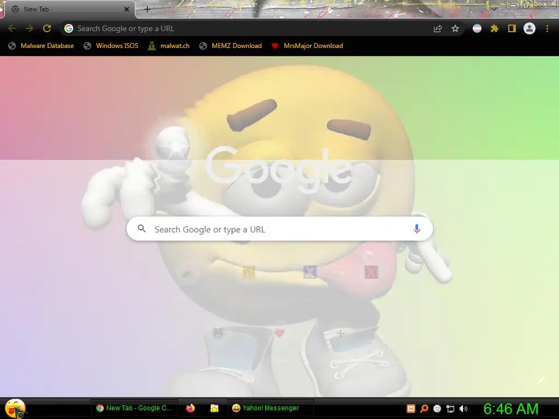Open the Malware Database bookmark
559x419 pixels.
click(41, 46)
